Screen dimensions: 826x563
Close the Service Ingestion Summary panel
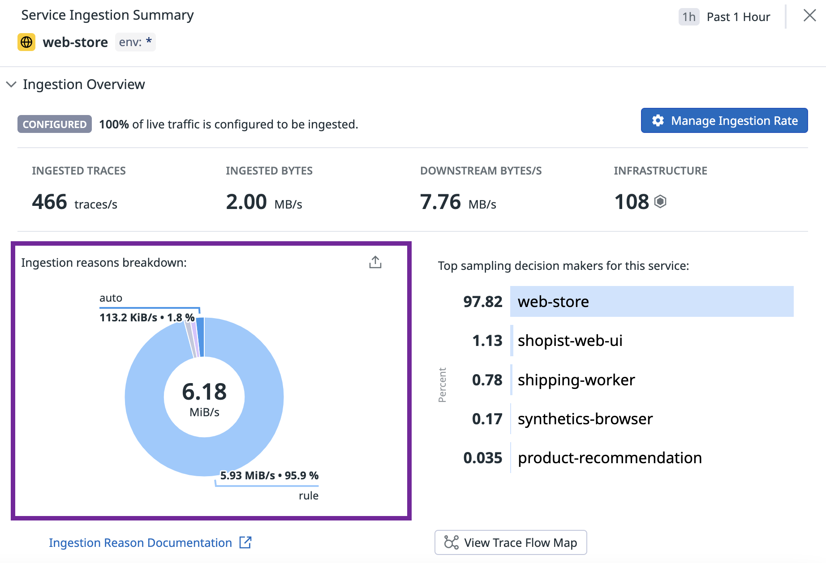pyautogui.click(x=809, y=16)
